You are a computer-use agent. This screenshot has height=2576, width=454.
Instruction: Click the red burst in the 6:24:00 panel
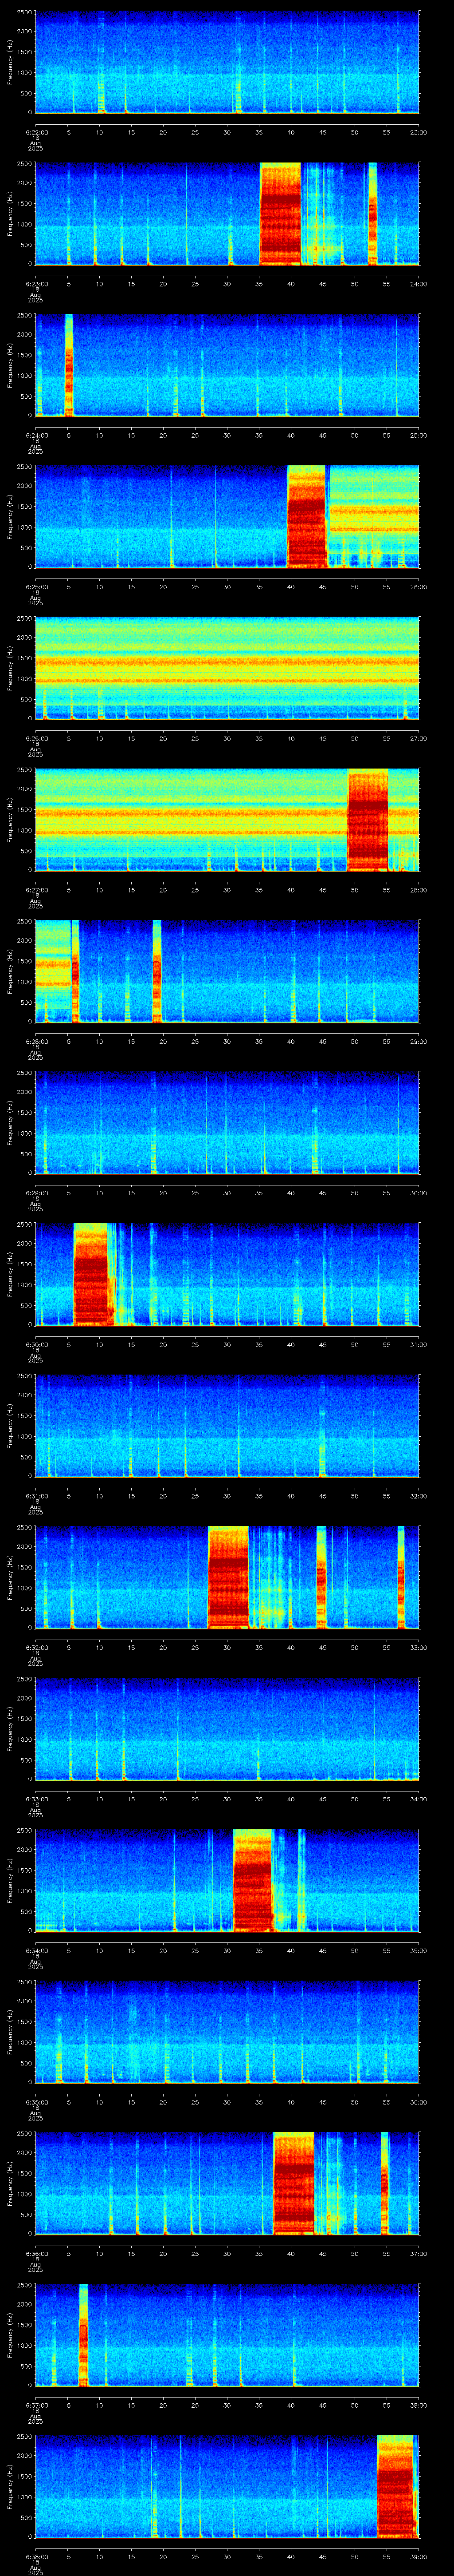69,365
